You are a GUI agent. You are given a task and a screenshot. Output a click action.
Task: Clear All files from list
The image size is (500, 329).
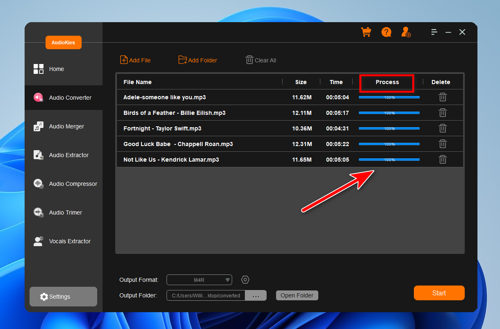click(x=261, y=60)
